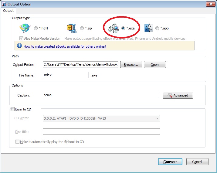Click the File Name field containing index
The width and height of the screenshot is (217, 173).
click(66, 75)
